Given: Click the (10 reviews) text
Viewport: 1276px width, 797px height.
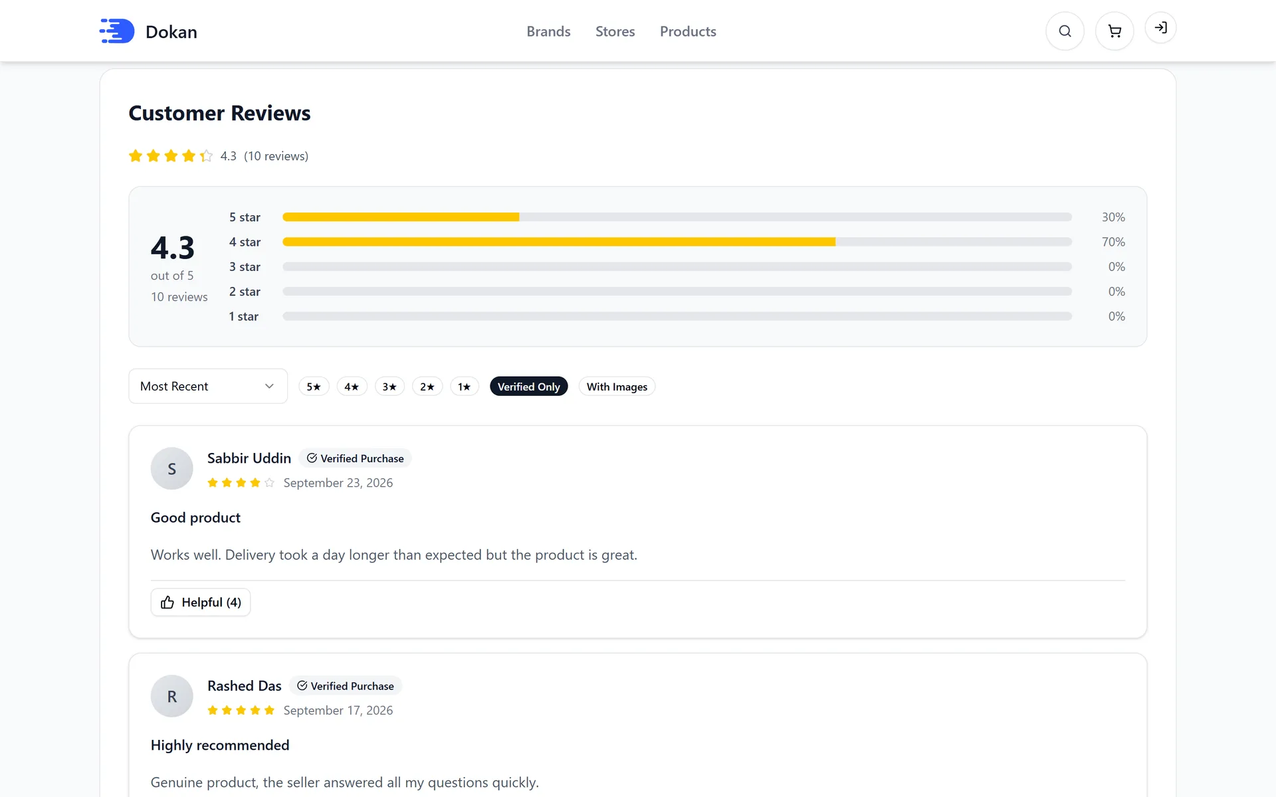Looking at the screenshot, I should [x=276, y=156].
